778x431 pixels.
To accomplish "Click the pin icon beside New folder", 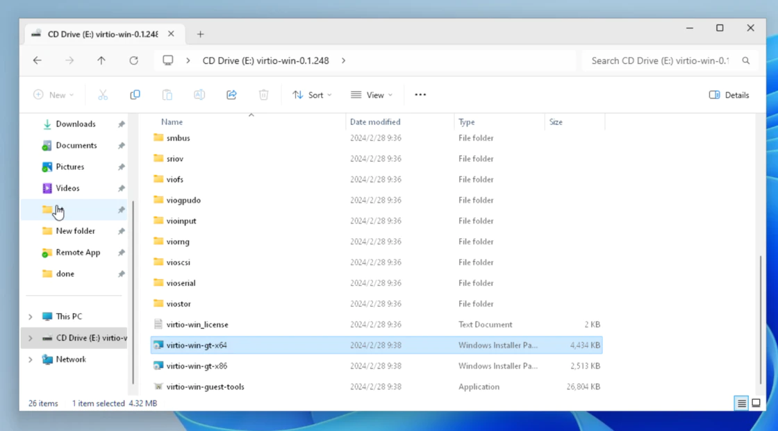I will [121, 231].
